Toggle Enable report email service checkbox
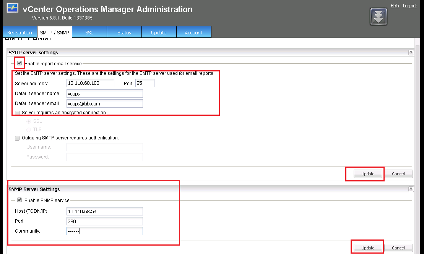 pos(19,63)
